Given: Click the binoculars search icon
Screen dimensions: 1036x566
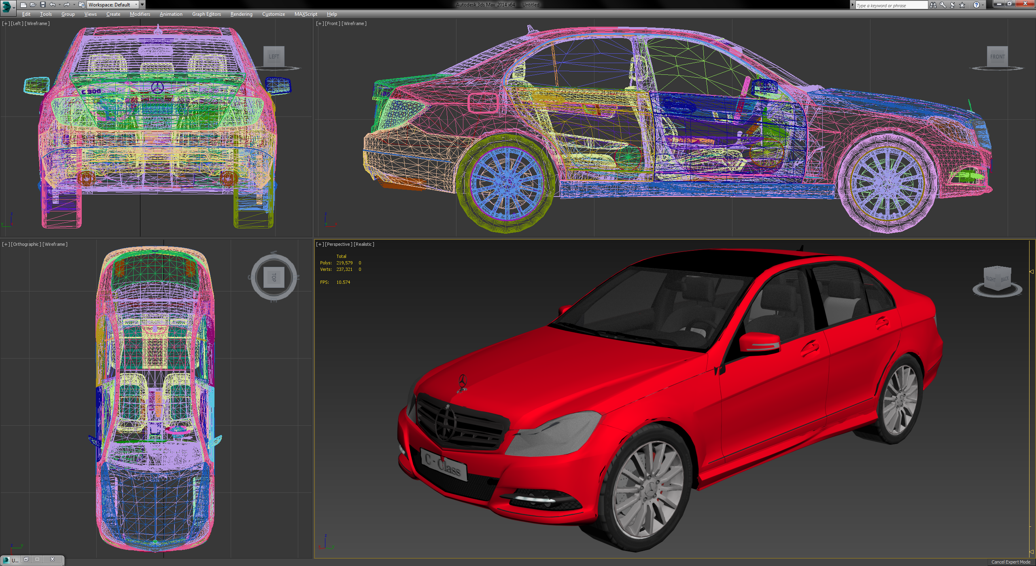Looking at the screenshot, I should click(x=933, y=5).
